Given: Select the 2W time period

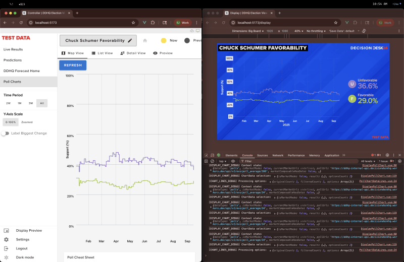Looking at the screenshot, I should pyautogui.click(x=8, y=103).
